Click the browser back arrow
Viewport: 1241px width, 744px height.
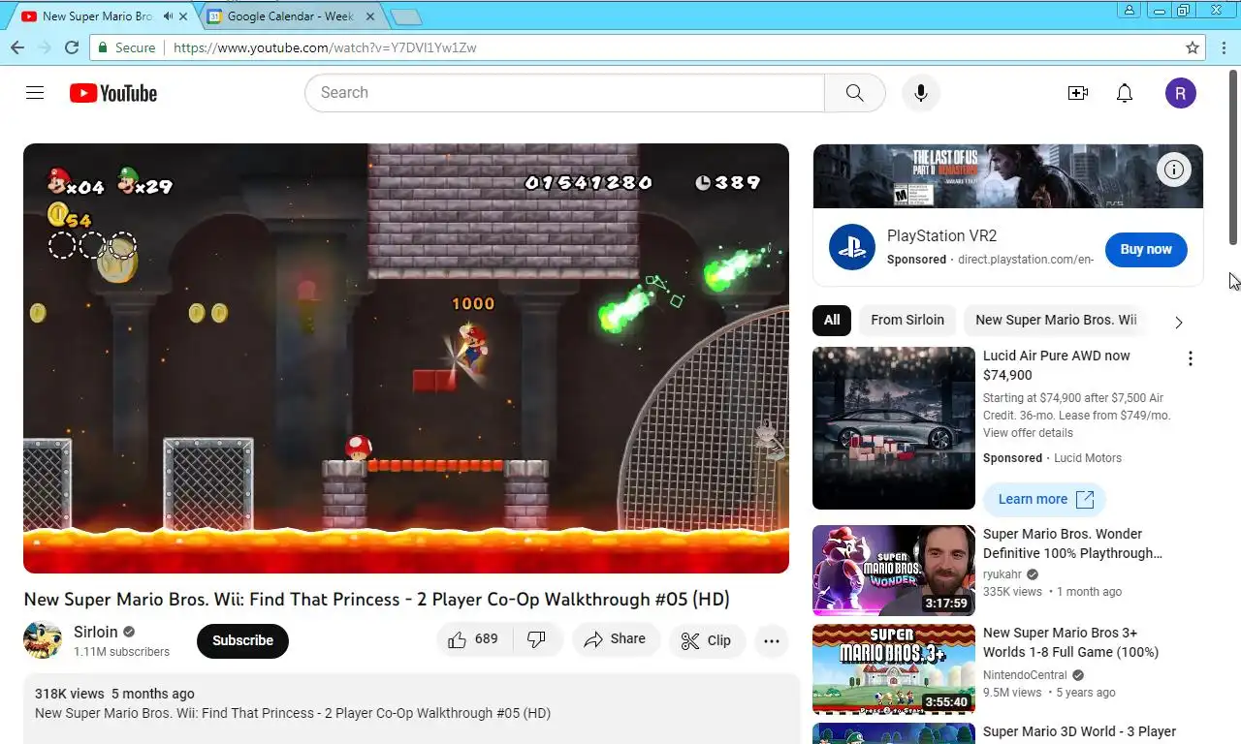[x=17, y=47]
